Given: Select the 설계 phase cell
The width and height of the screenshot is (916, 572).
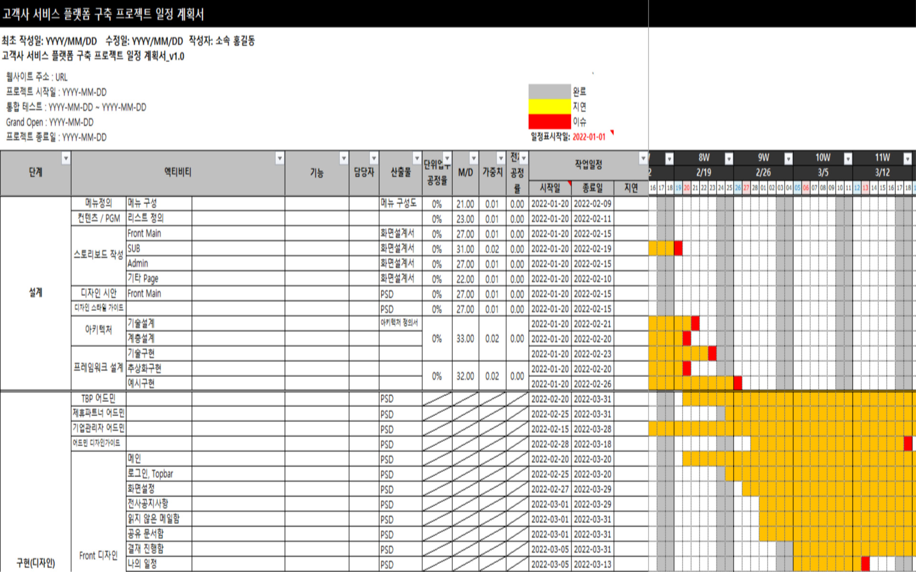Looking at the screenshot, I should click(x=36, y=293).
